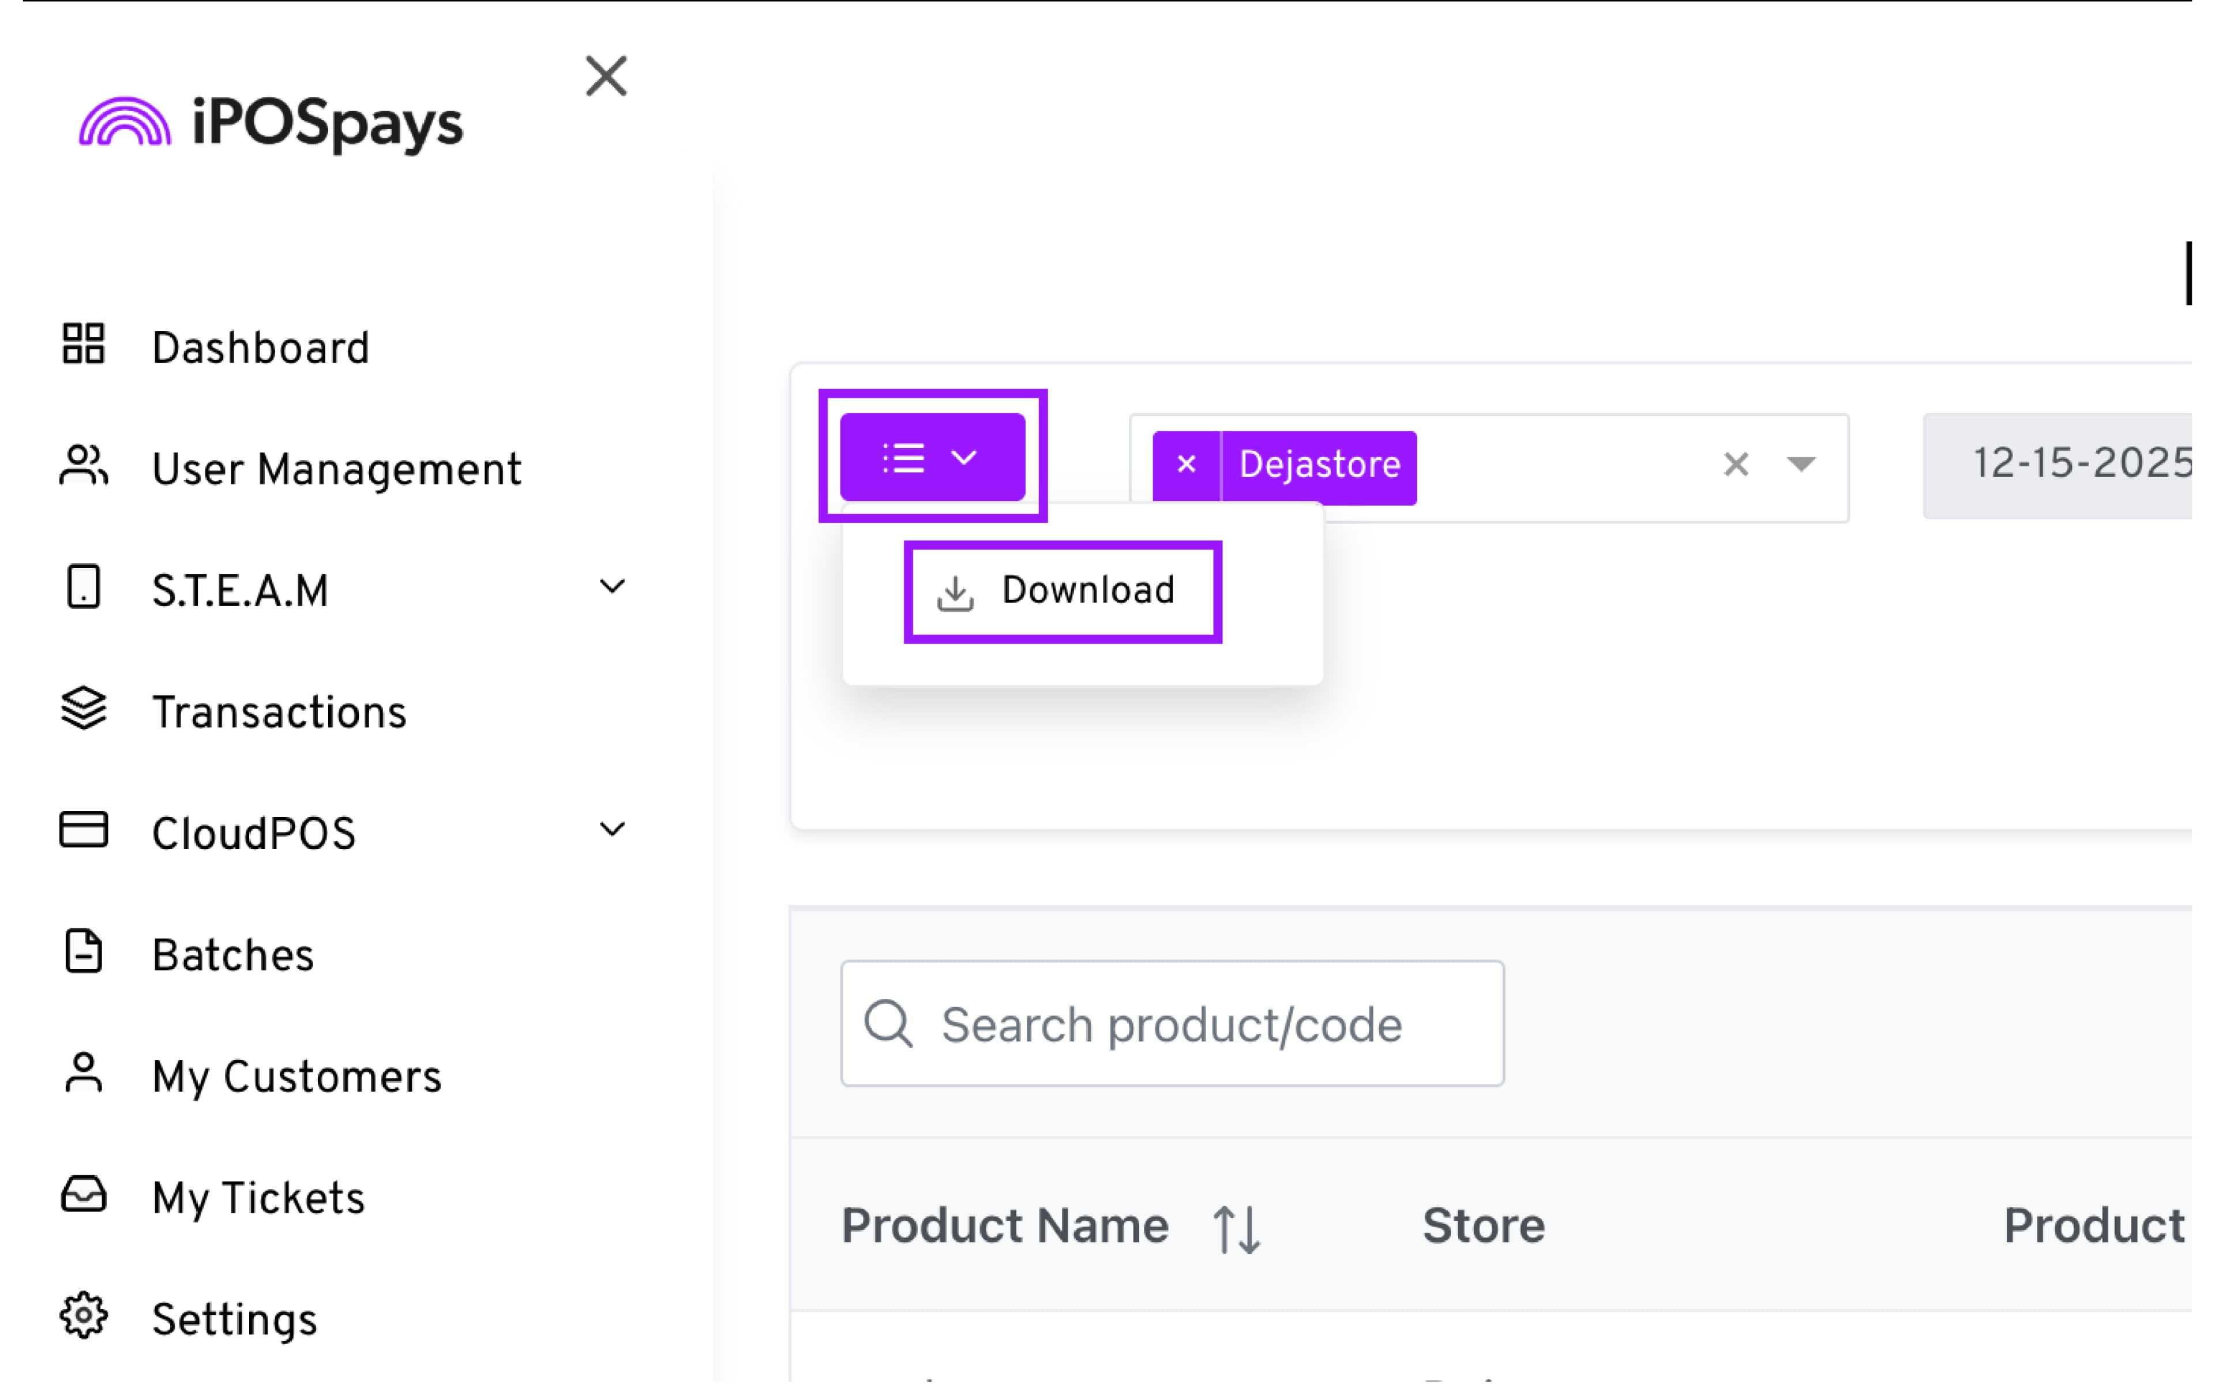This screenshot has width=2215, height=1384.
Task: Close the sidebar navigation menu
Action: (x=606, y=76)
